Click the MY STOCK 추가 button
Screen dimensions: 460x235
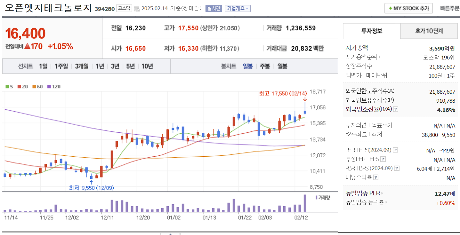tap(408, 8)
